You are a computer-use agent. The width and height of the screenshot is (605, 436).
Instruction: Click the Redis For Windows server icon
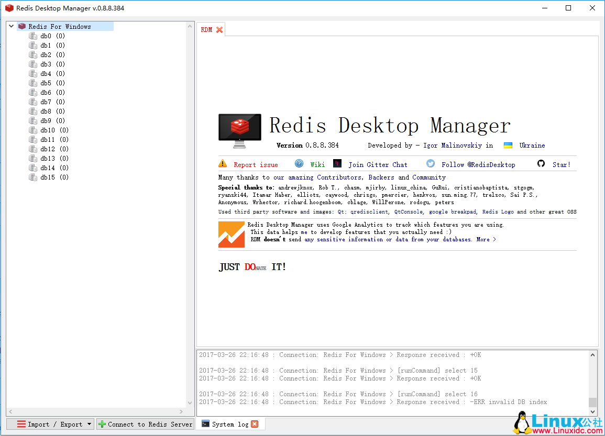tap(21, 26)
